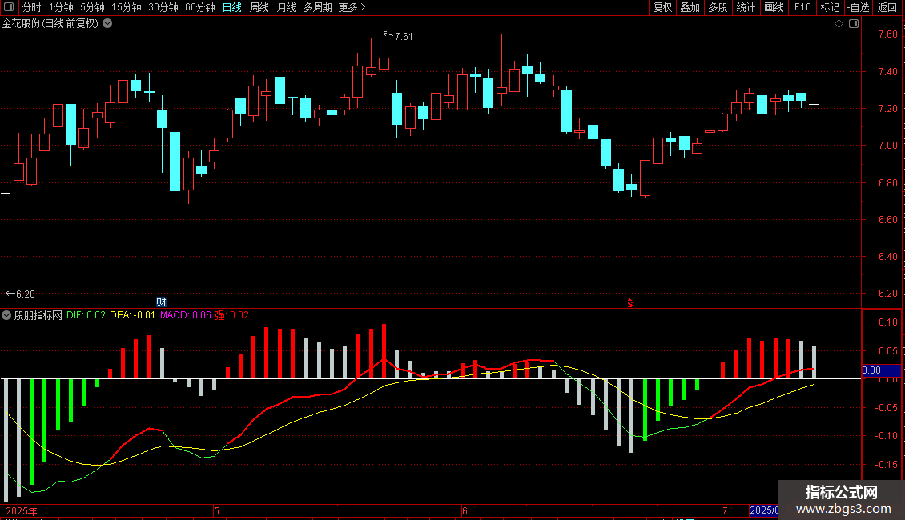Click the 返回 back button
The width and height of the screenshot is (905, 520).
click(x=887, y=7)
